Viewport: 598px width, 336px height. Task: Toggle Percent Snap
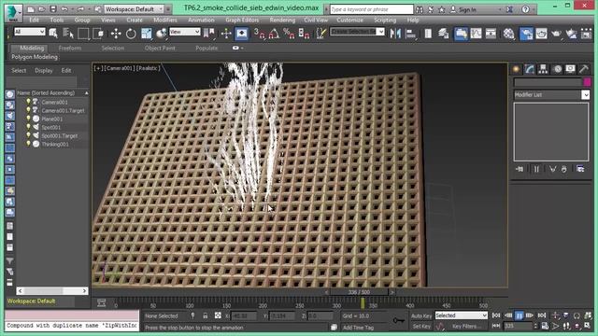289,34
